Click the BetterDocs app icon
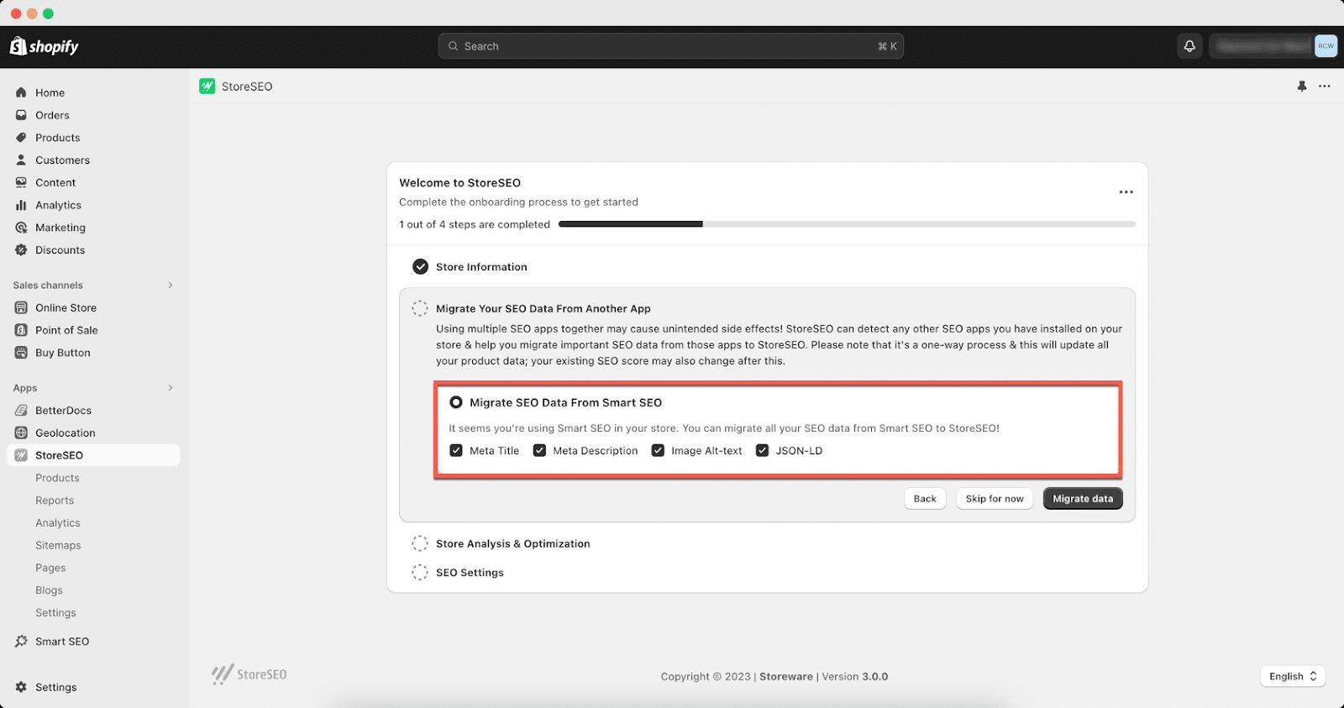The width and height of the screenshot is (1344, 708). pyautogui.click(x=21, y=410)
